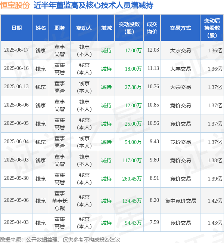Click average price 8.91
The width and height of the screenshot is (224, 243).
[154, 178]
